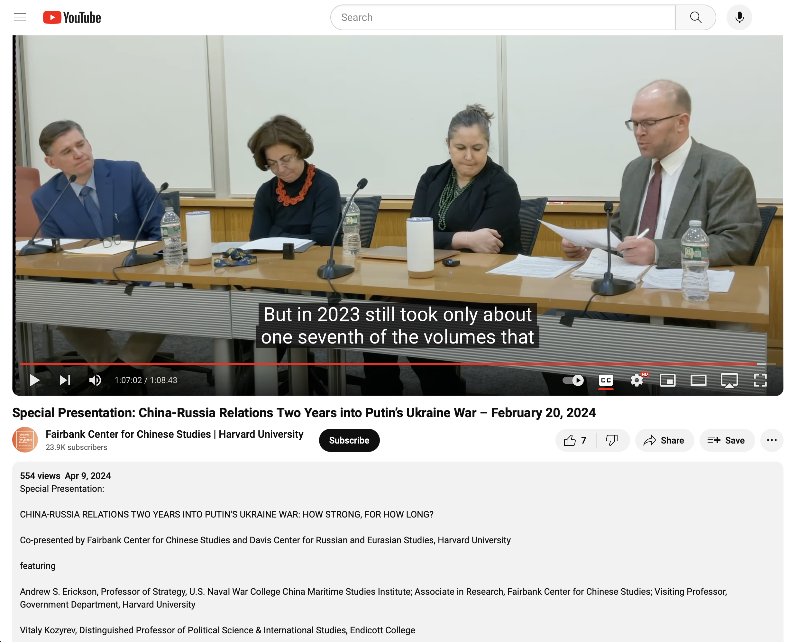797x642 pixels.
Task: Click the Vitaly Kozyrev description line
Action: point(217,630)
